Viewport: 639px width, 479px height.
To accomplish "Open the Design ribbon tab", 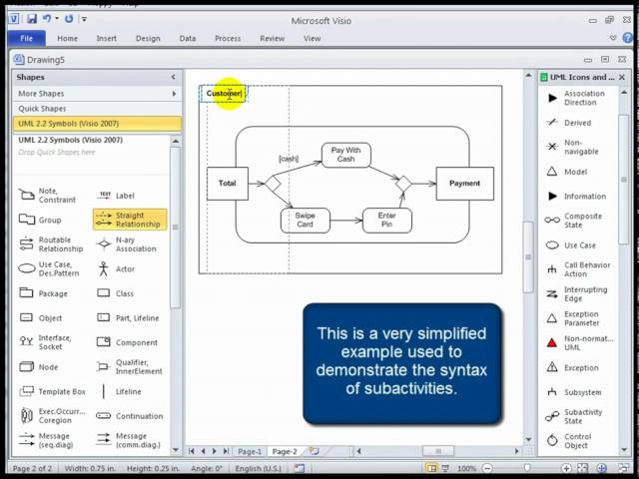I will coord(148,38).
